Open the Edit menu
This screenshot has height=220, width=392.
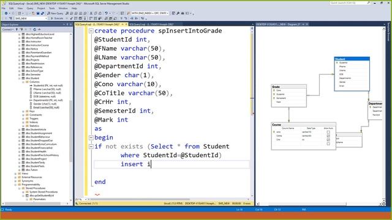click(12, 8)
